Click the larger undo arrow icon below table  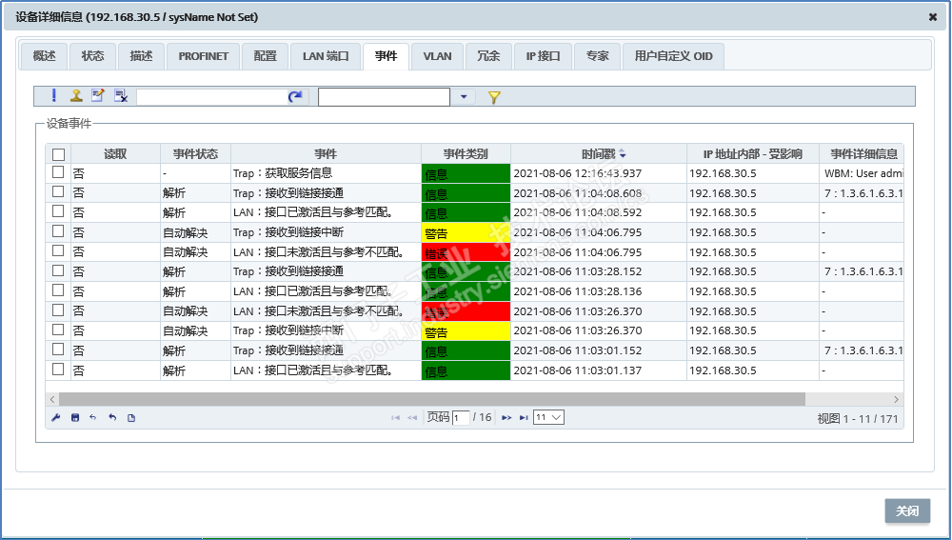tap(112, 418)
